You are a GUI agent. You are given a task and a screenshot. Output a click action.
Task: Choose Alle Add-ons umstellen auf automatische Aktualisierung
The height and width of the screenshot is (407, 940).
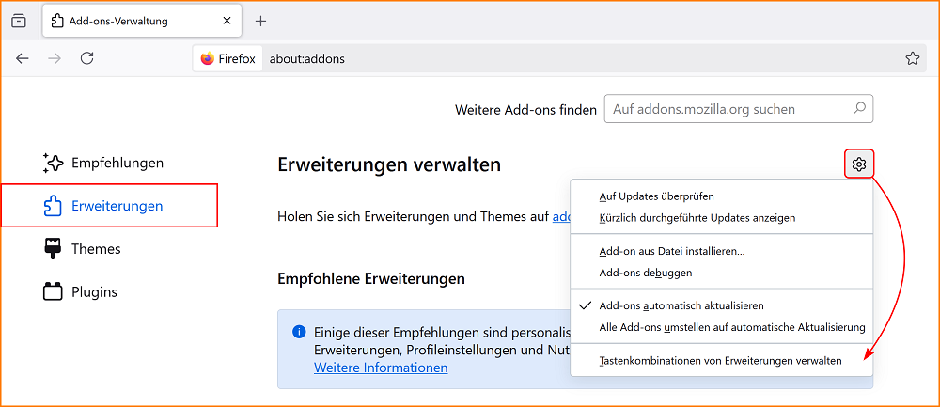click(721, 327)
